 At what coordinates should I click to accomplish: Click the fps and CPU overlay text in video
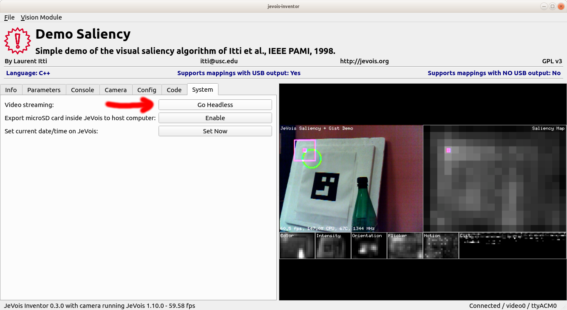click(327, 228)
